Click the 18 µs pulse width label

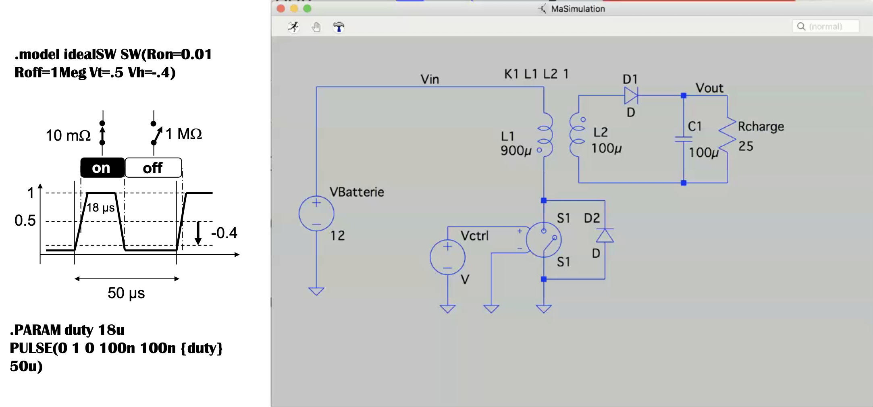101,208
